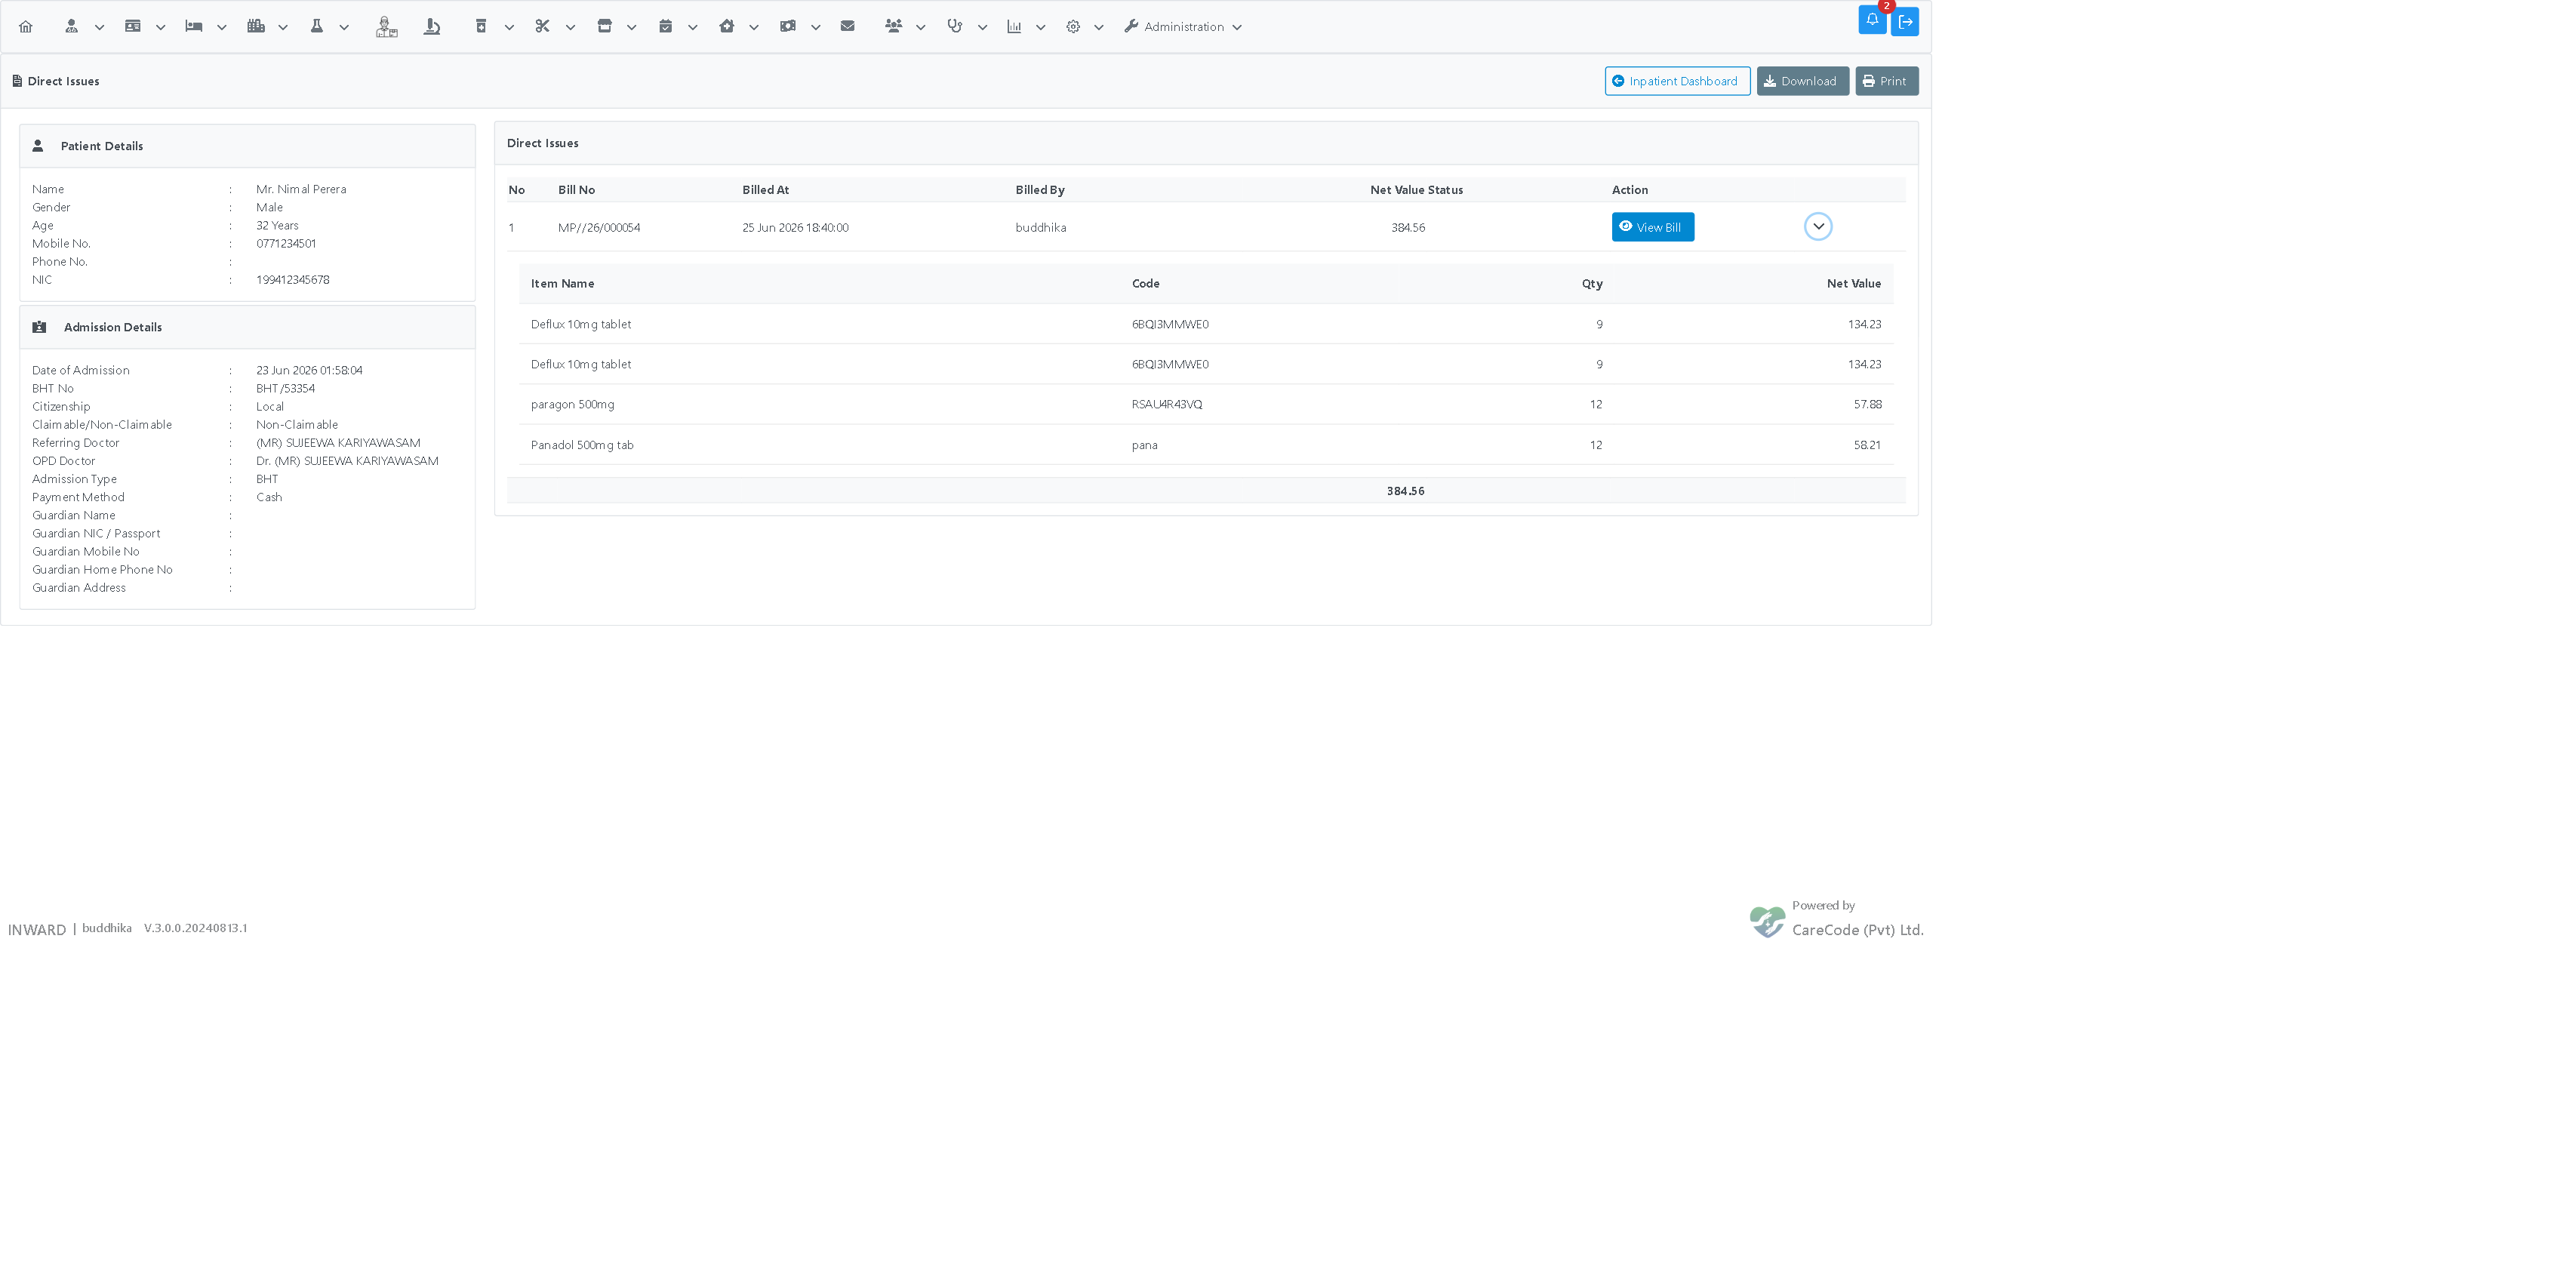Open the pharmacy pill bottle icon
Image resolution: width=2576 pixels, height=1268 pixels.
pyautogui.click(x=481, y=27)
